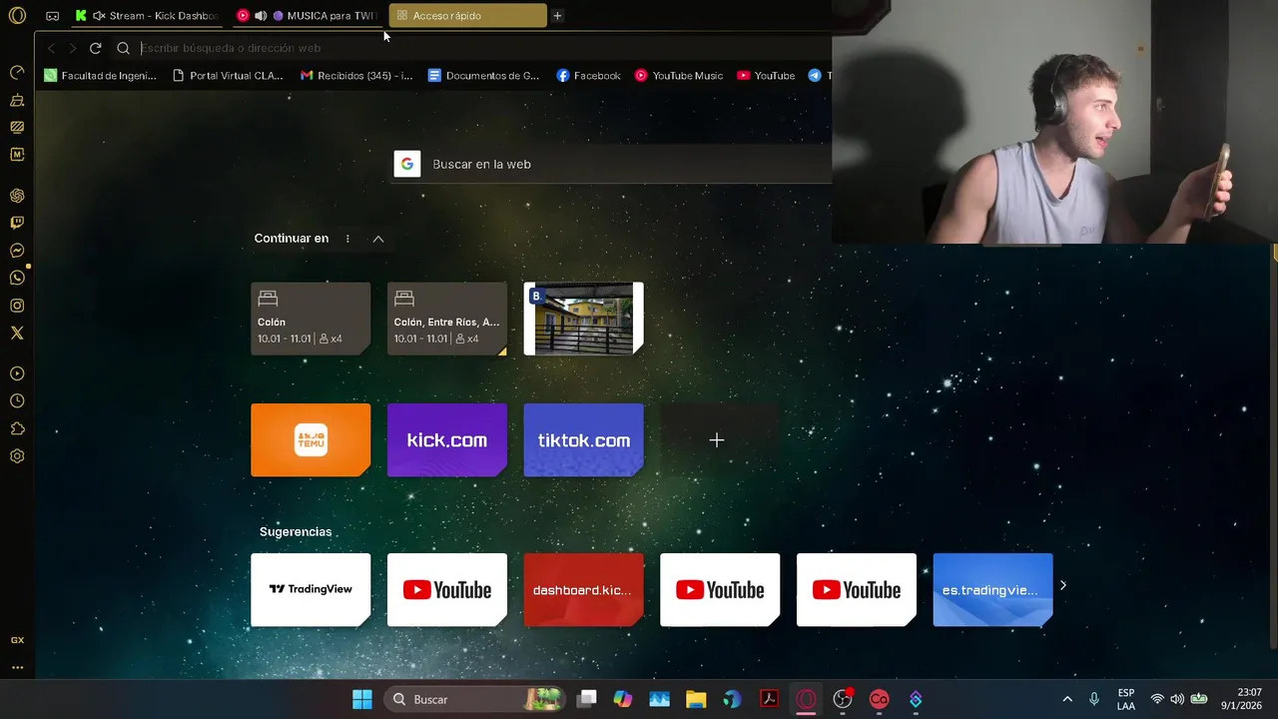The width and height of the screenshot is (1278, 719).
Task: Open Documentos de G... bookmark
Action: tap(483, 75)
